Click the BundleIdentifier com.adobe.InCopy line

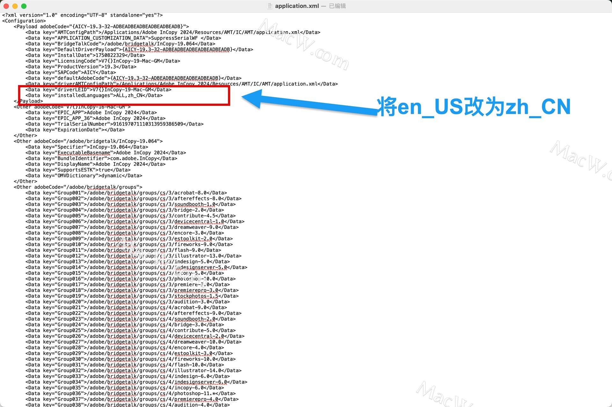[x=101, y=158]
